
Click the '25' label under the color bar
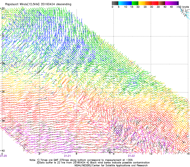point(145,7)
